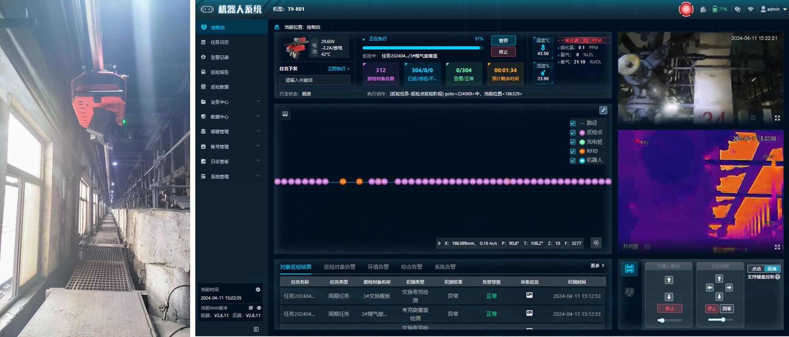Click the reset view icon beside coordinates
Image resolution: width=789 pixels, height=337 pixels.
pyautogui.click(x=596, y=243)
